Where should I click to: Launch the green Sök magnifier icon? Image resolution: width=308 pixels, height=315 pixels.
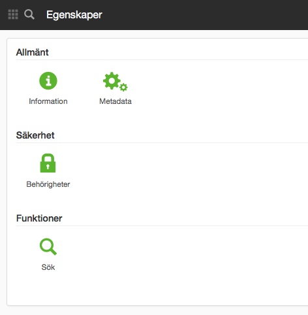48,246
